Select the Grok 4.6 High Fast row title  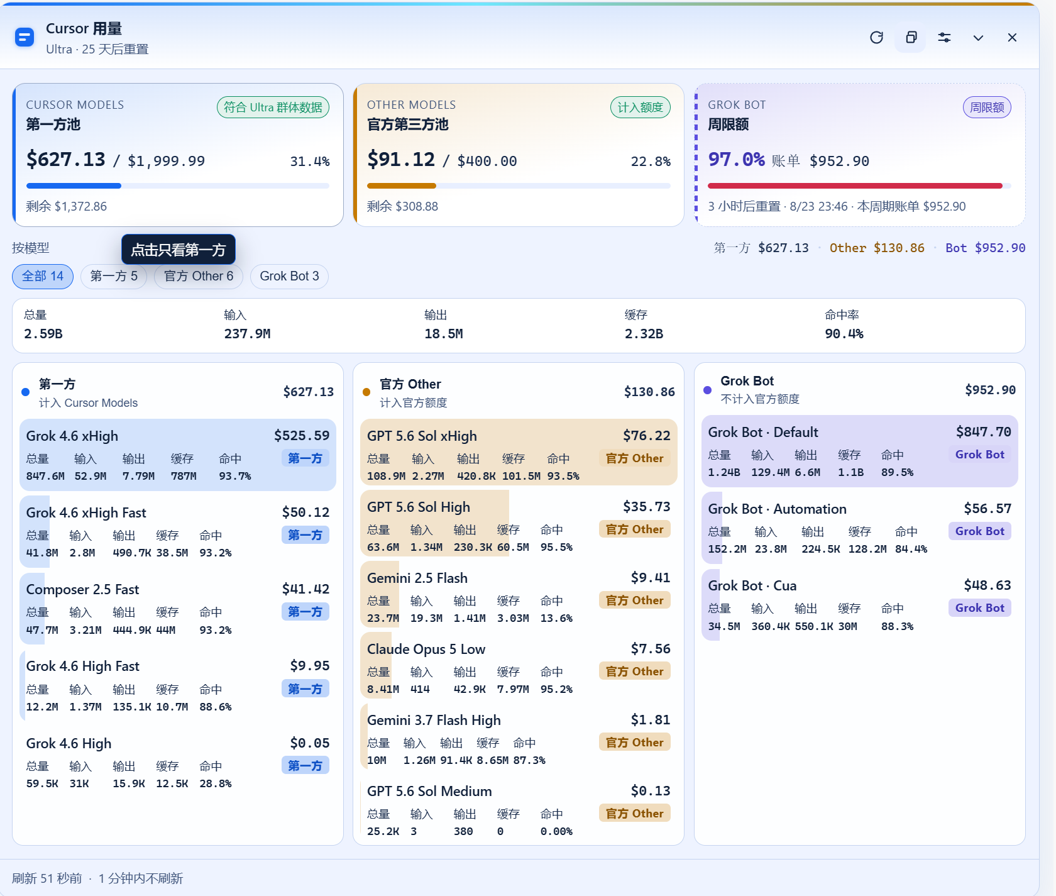point(83,666)
